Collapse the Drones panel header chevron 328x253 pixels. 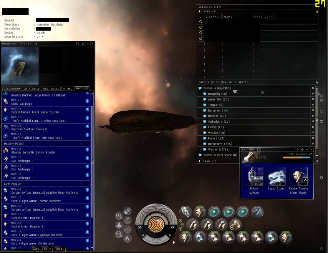[317, 82]
